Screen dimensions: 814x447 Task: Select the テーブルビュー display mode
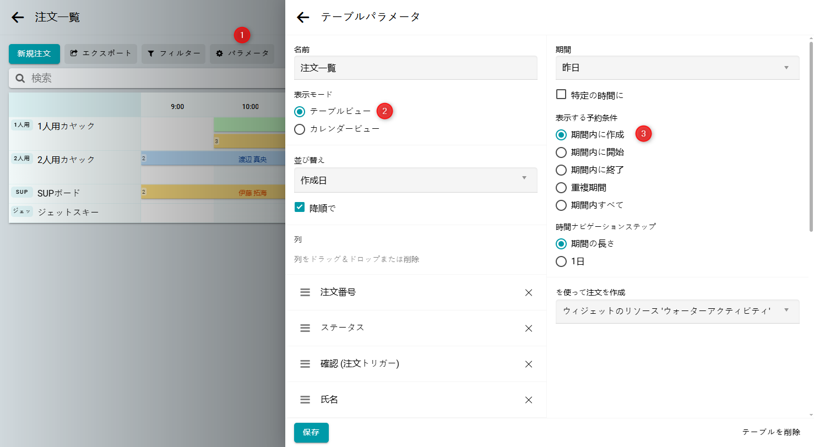[300, 112]
